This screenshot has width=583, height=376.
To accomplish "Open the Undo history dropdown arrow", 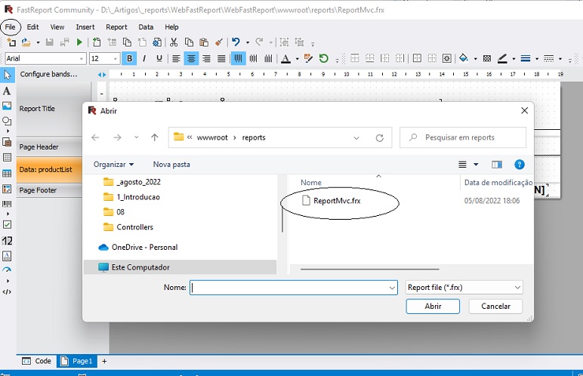I will 248,42.
